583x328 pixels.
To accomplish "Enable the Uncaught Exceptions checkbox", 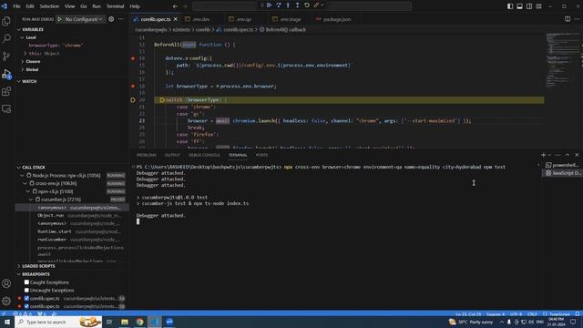I will 26,290.
